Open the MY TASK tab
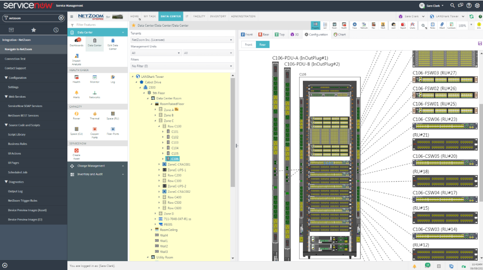 [x=150, y=16]
